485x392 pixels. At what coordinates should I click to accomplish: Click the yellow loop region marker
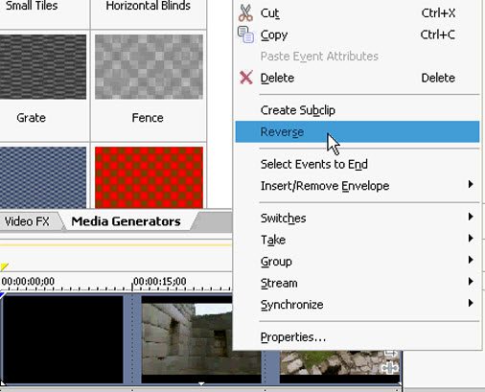[4, 266]
